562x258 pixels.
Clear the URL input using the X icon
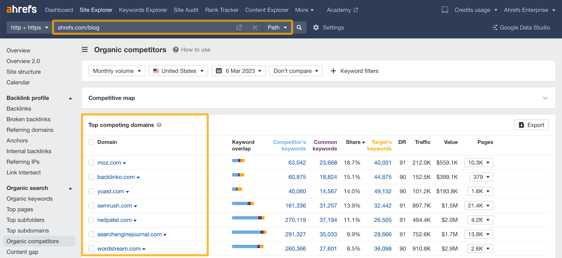(x=255, y=27)
